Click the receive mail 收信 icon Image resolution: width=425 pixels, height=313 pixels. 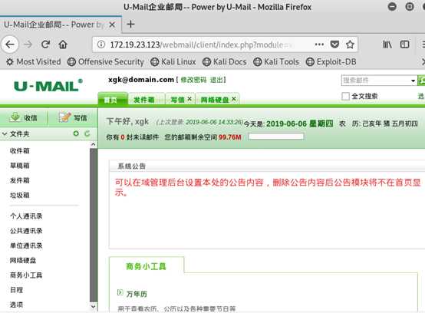(x=15, y=117)
